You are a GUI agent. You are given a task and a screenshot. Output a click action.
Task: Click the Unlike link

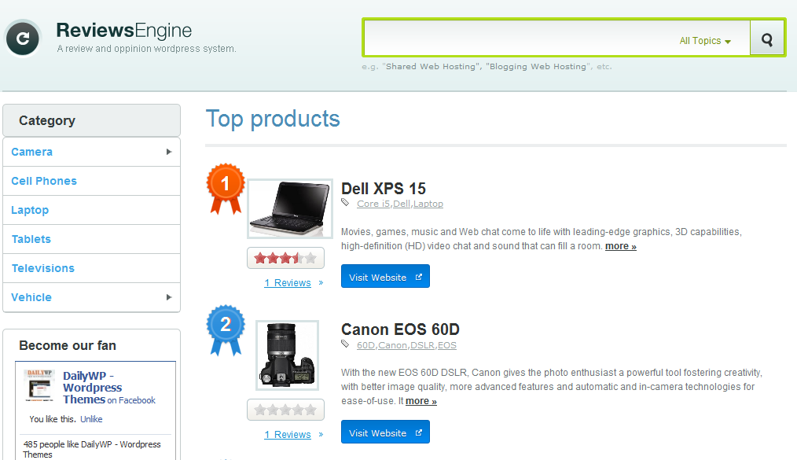pyautogui.click(x=91, y=419)
